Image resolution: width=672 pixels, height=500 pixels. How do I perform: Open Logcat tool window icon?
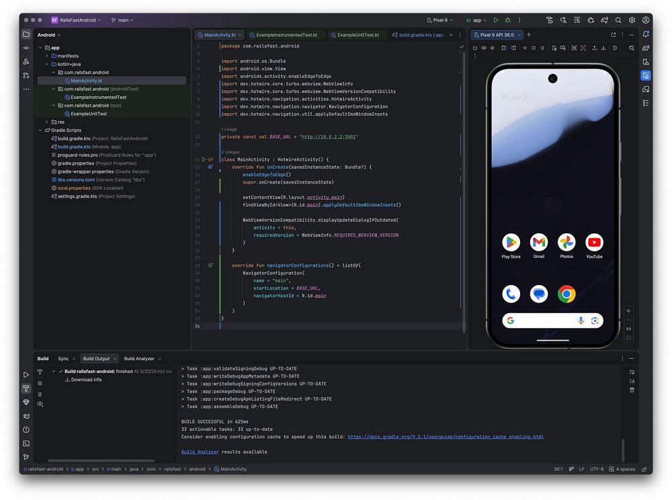(x=26, y=416)
